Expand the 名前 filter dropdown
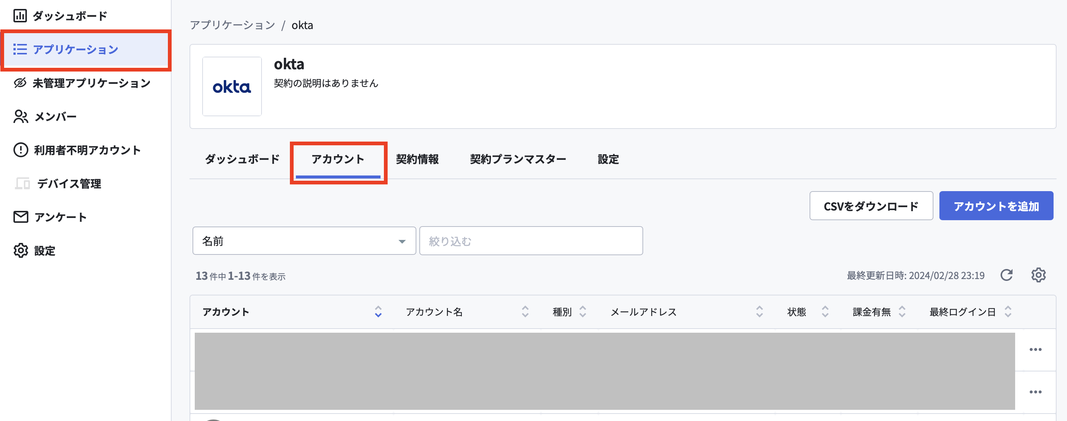 click(x=304, y=241)
